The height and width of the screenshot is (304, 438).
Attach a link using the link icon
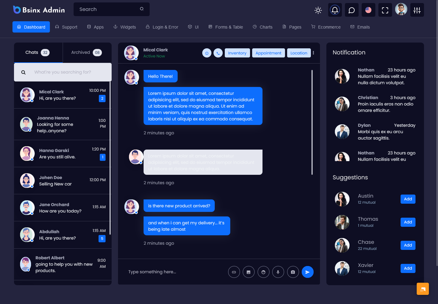pyautogui.click(x=234, y=272)
